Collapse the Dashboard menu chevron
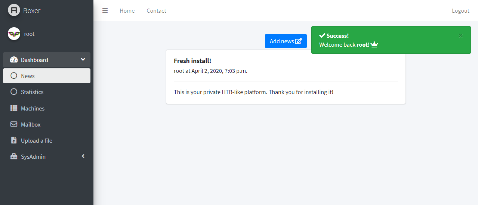Viewport: 478px width, 205px height. 83,59
